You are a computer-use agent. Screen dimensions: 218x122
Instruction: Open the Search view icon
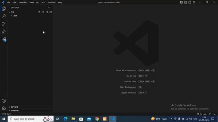click(4, 16)
